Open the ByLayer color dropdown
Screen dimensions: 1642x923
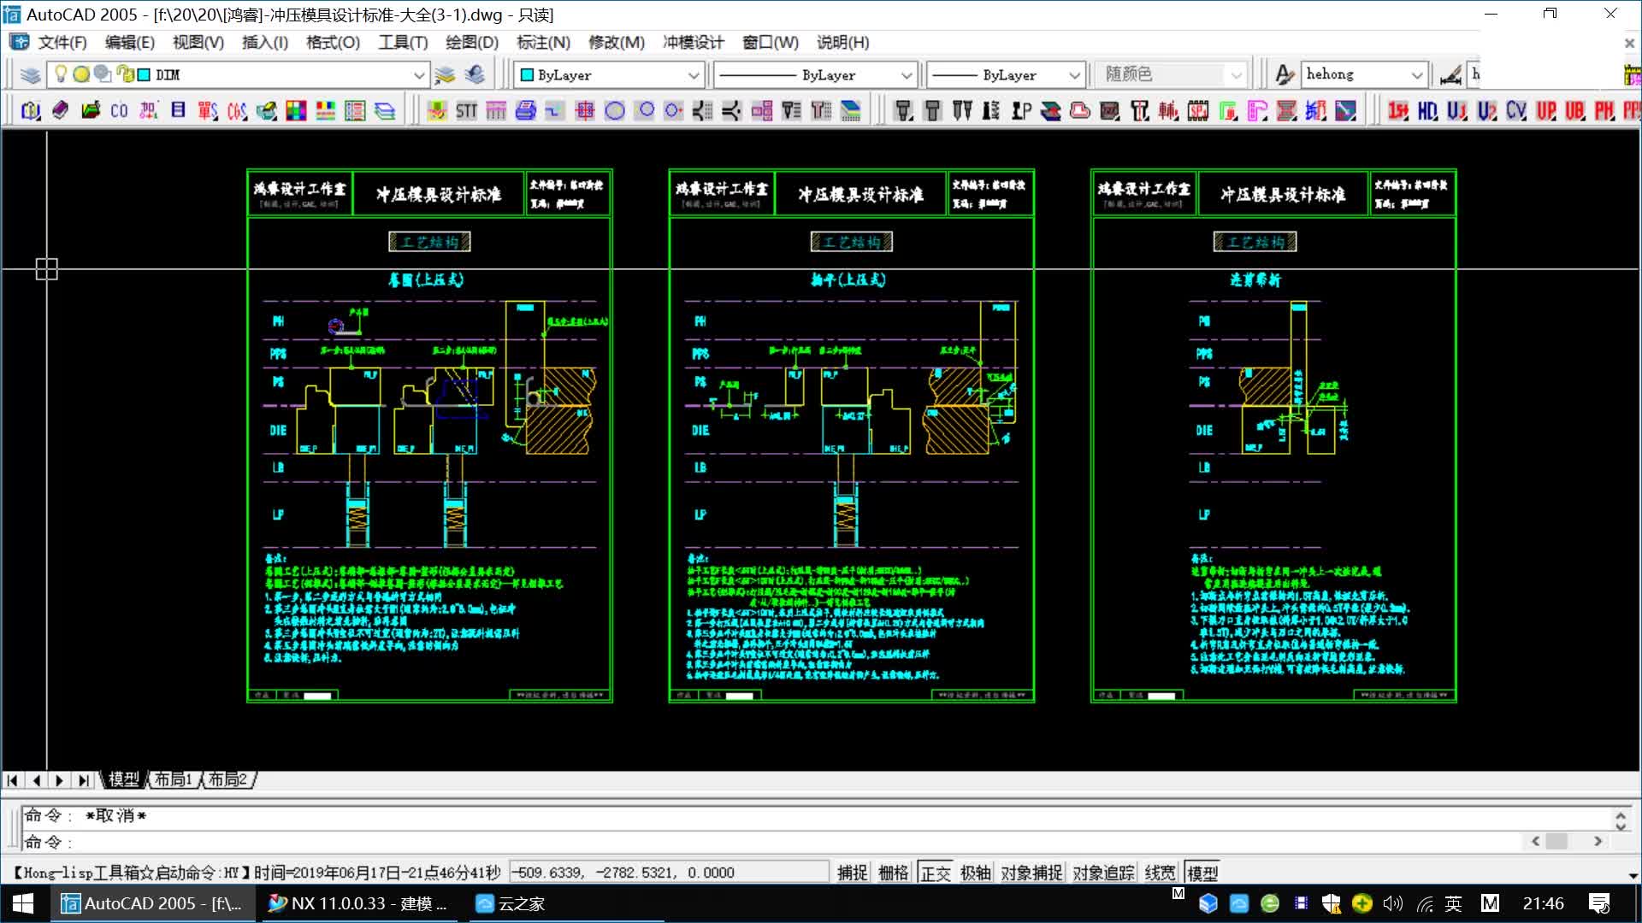pos(694,75)
